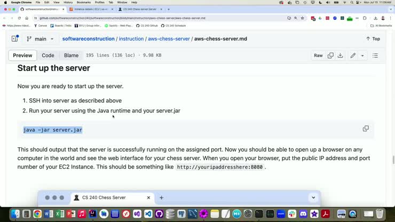This screenshot has width=395, height=222.
Task: Expand the file tree side panel
Action: (x=15, y=38)
